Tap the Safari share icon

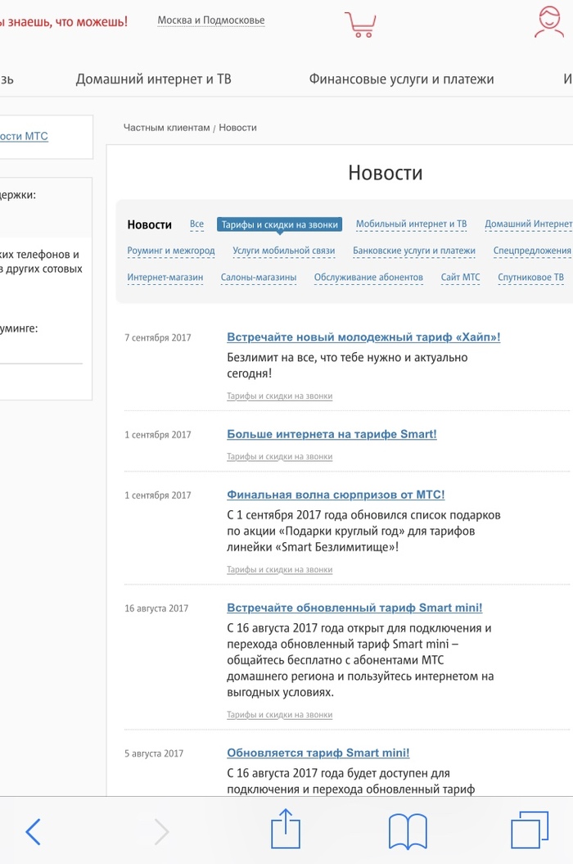[x=286, y=830]
